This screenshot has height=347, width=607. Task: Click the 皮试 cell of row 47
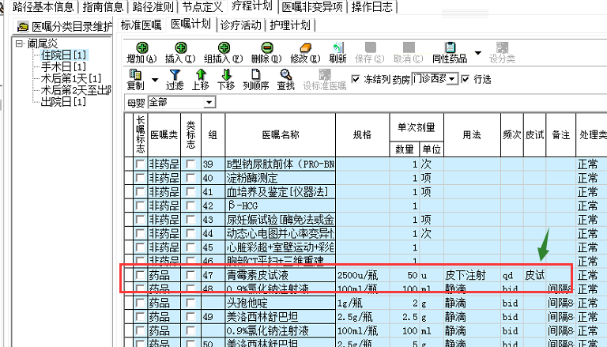tap(534, 275)
